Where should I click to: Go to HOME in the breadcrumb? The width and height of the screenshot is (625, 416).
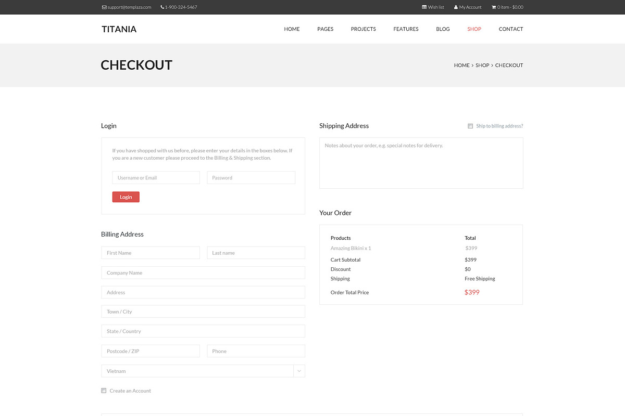pos(461,66)
